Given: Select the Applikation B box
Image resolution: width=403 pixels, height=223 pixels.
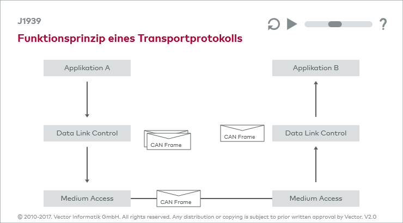Looking at the screenshot, I should pyautogui.click(x=316, y=68).
